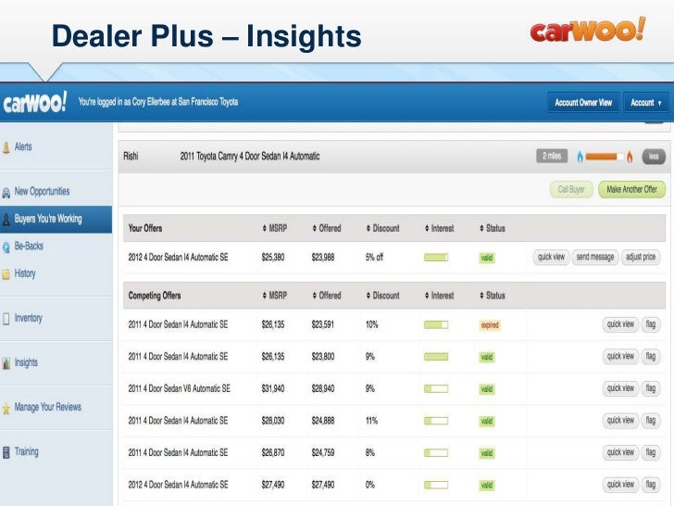Viewport: 674px width, 506px height.
Task: Click adjust price for your offer
Action: 641,258
